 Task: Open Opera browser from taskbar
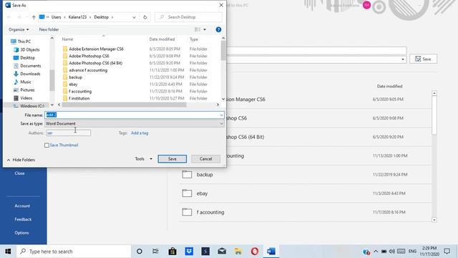255,252
